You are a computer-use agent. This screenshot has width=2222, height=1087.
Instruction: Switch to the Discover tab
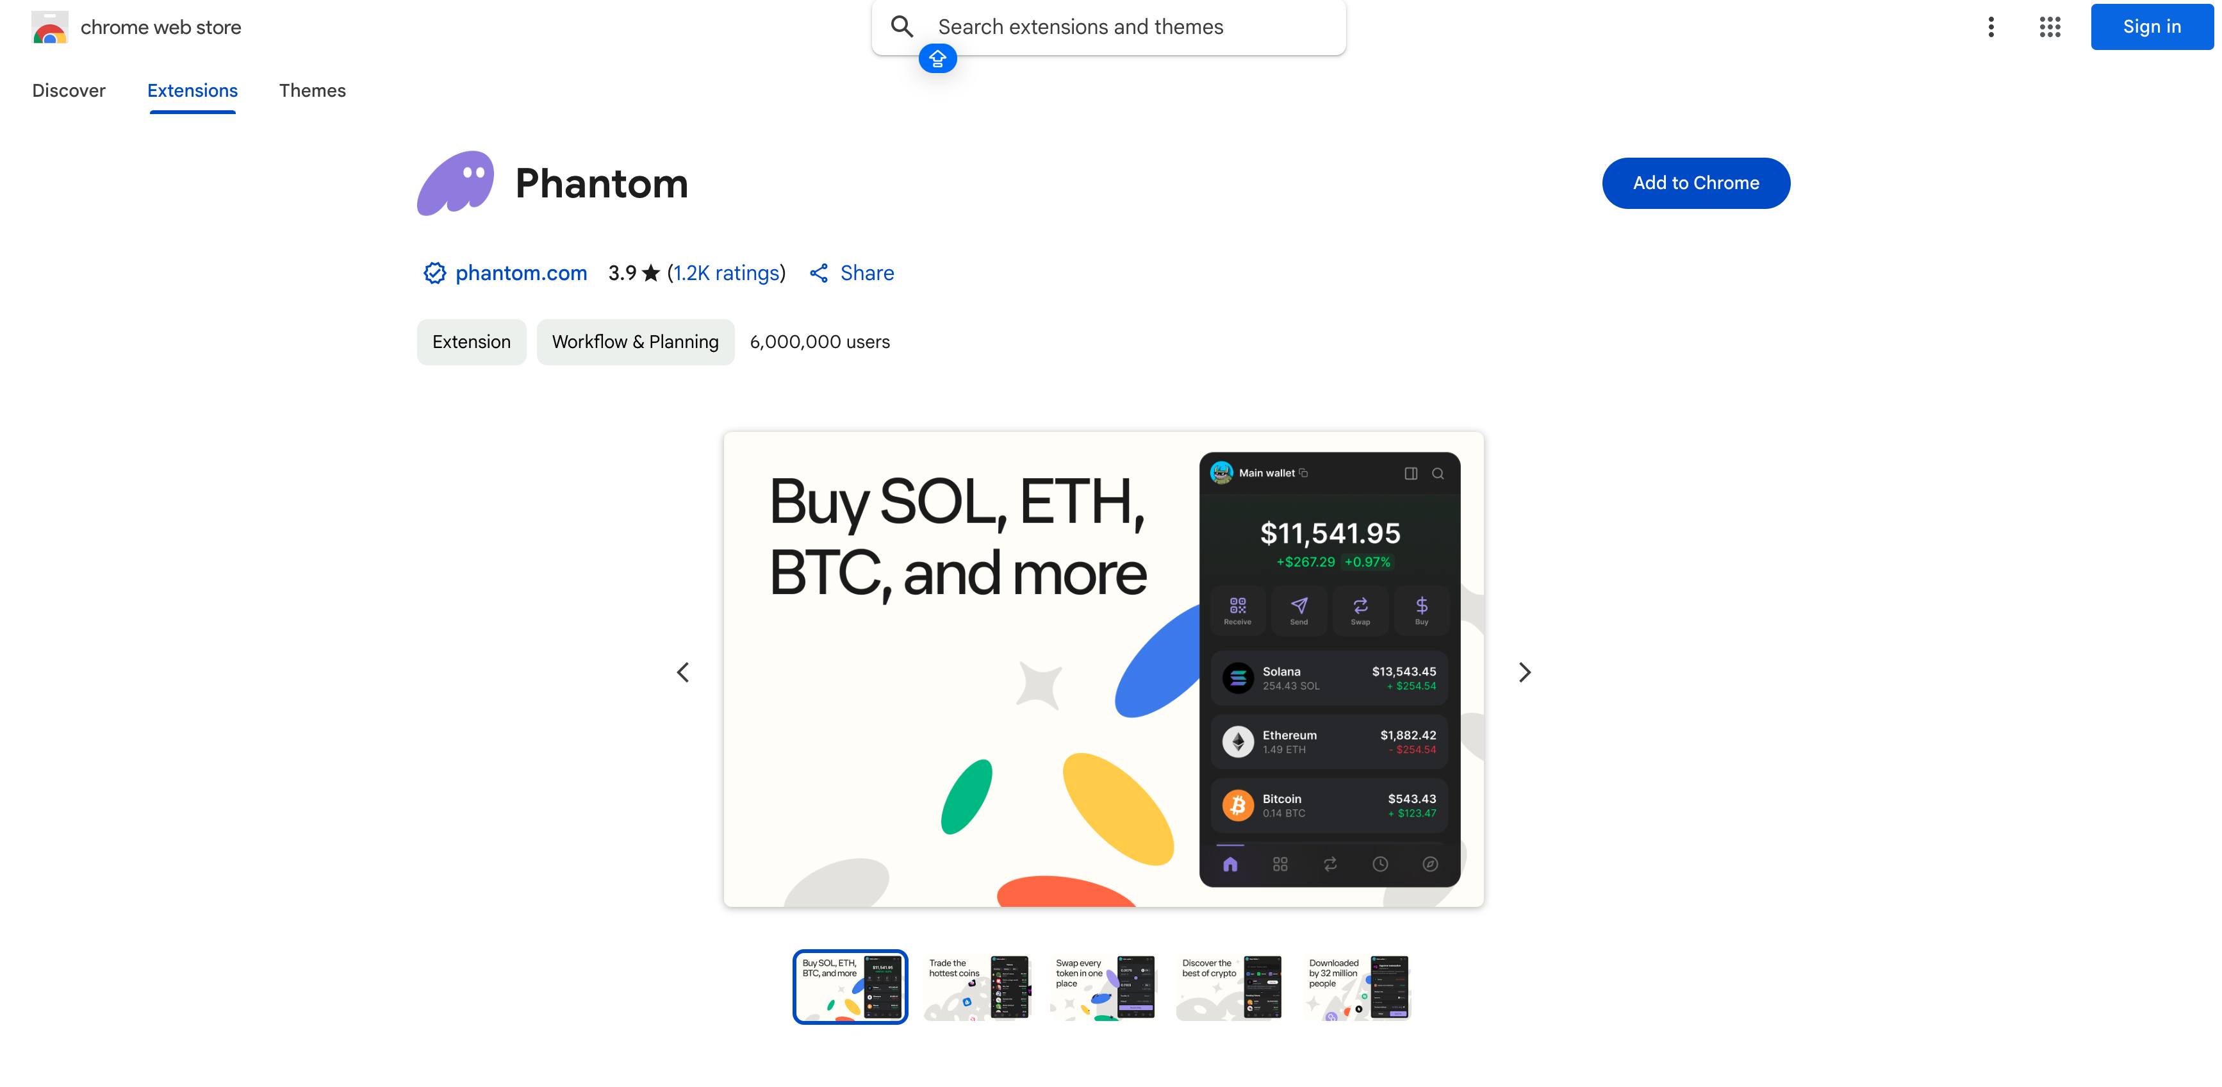click(x=69, y=90)
